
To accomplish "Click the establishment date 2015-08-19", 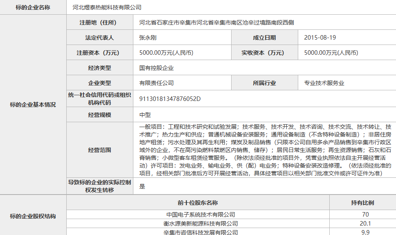I will point(320,38).
